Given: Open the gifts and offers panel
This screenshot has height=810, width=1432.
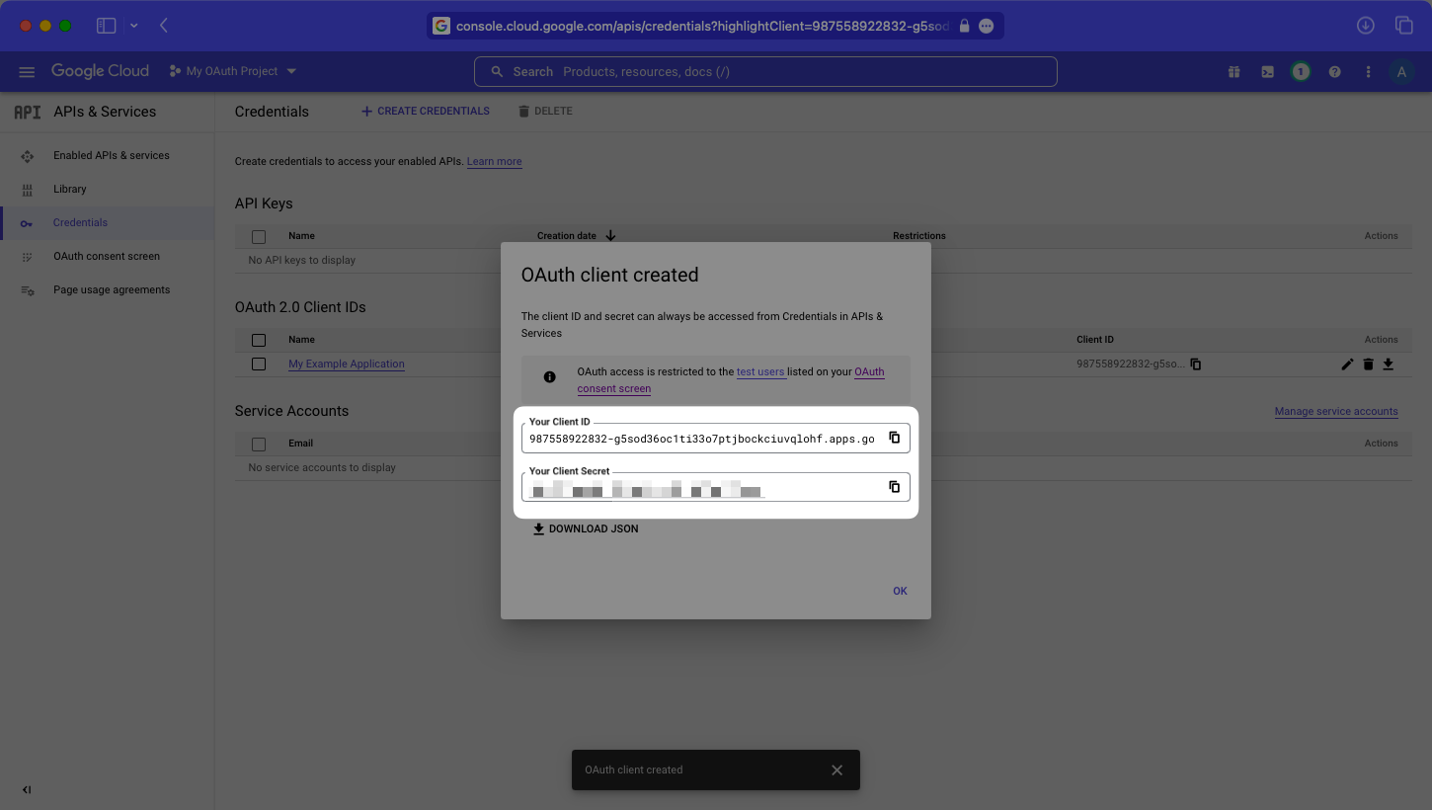Looking at the screenshot, I should tap(1233, 70).
